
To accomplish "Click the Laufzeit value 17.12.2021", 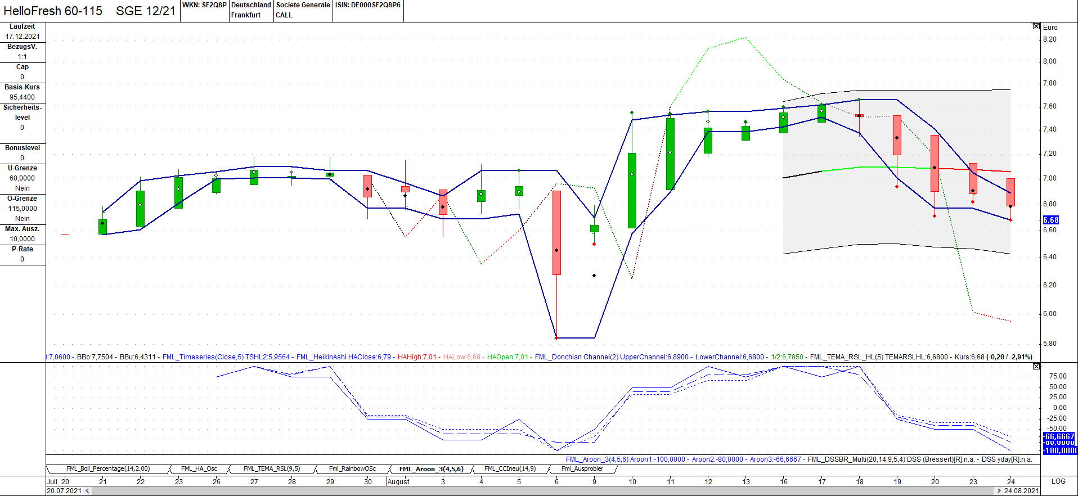I will pyautogui.click(x=23, y=37).
